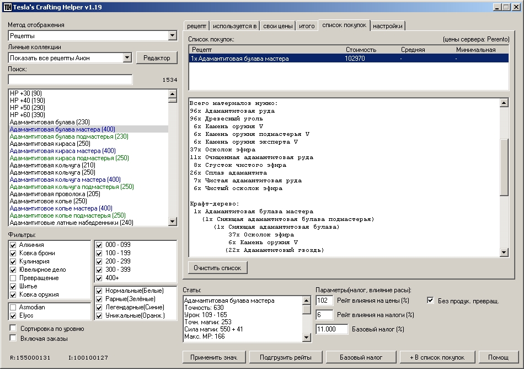The image size is (524, 369).
Task: Click the Статы box scroll-down arrow
Action: pos(307,337)
